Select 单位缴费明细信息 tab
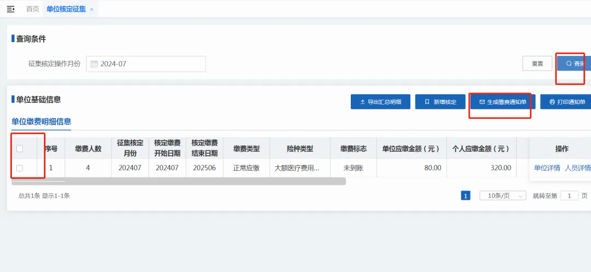591x272 pixels. pyautogui.click(x=41, y=121)
